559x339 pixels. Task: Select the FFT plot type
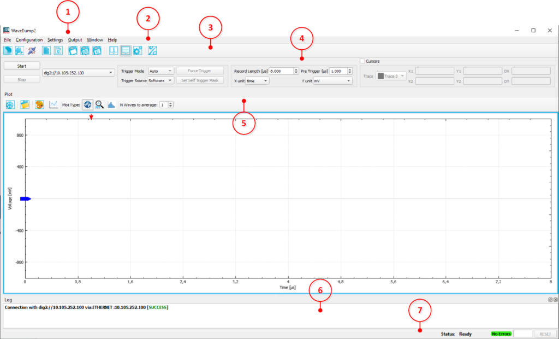99,104
